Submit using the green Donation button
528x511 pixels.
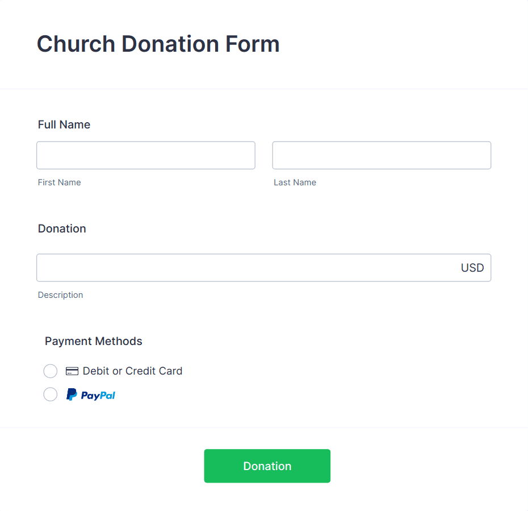click(267, 466)
